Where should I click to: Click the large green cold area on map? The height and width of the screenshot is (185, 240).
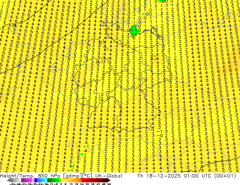click(x=134, y=30)
